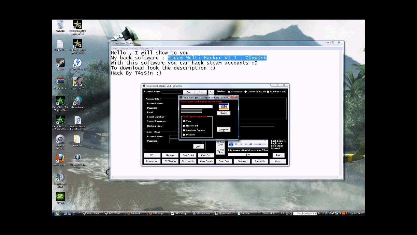Click the media player next track button

[x=246, y=144]
